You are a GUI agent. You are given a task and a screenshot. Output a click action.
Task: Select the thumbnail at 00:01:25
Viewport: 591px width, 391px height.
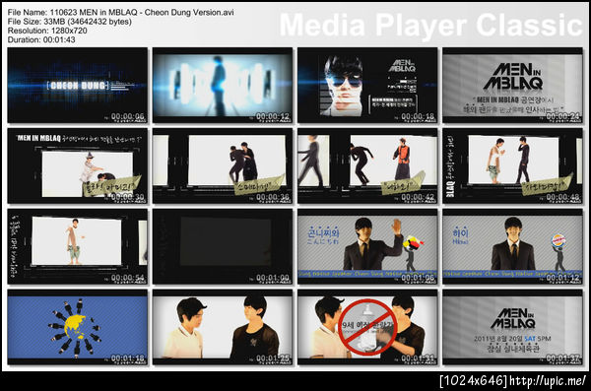223,327
